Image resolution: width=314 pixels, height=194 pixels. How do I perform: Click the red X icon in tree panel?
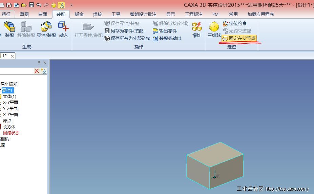[x=37, y=71]
